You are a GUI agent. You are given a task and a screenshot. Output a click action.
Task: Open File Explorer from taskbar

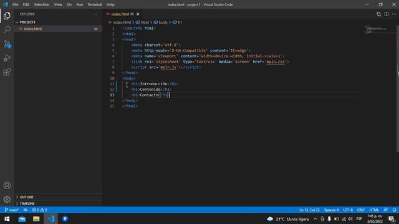point(36,218)
